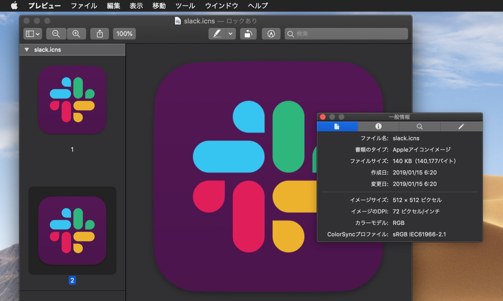Show the Markup toolbar
Viewport: 503px width, 301px height.
271,34
